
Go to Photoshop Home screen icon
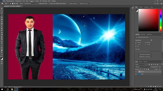coord(2,4)
